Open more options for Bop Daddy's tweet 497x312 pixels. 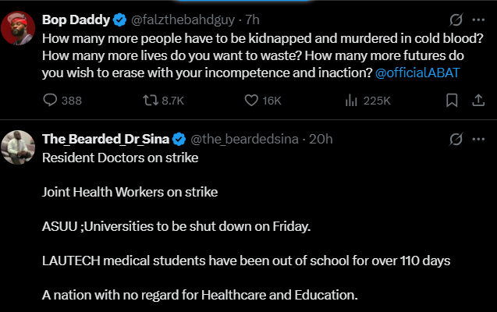tap(477, 19)
